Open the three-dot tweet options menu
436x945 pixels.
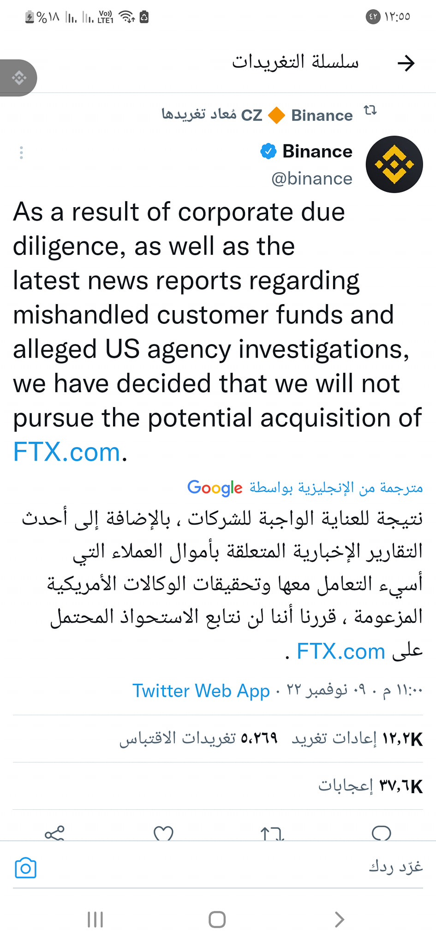point(21,153)
